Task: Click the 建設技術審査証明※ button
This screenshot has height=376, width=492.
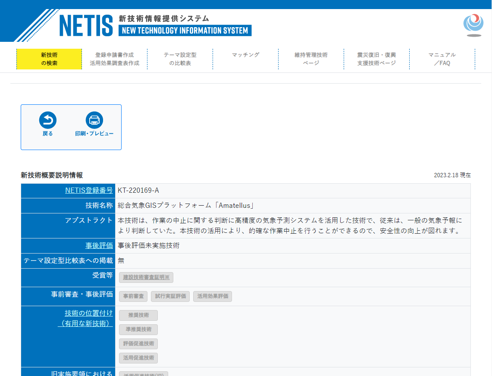Action: tap(146, 277)
